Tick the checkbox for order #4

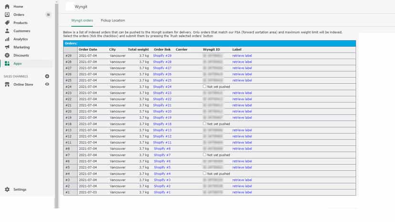[204, 173]
